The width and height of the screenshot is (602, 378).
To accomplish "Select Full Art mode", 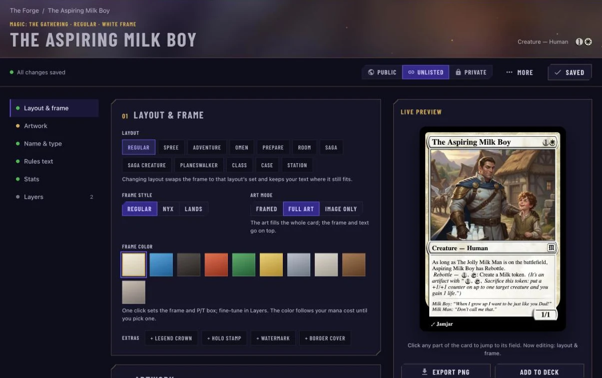I will [x=301, y=209].
